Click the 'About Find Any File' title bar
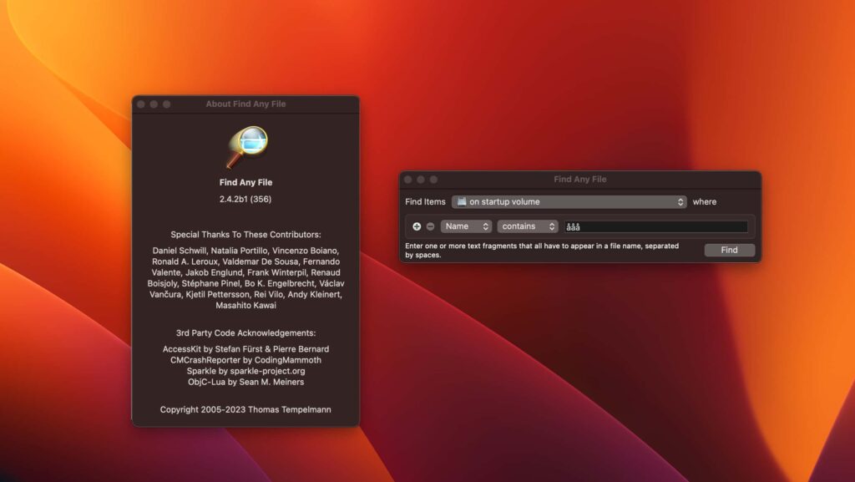The width and height of the screenshot is (855, 482). coord(246,104)
